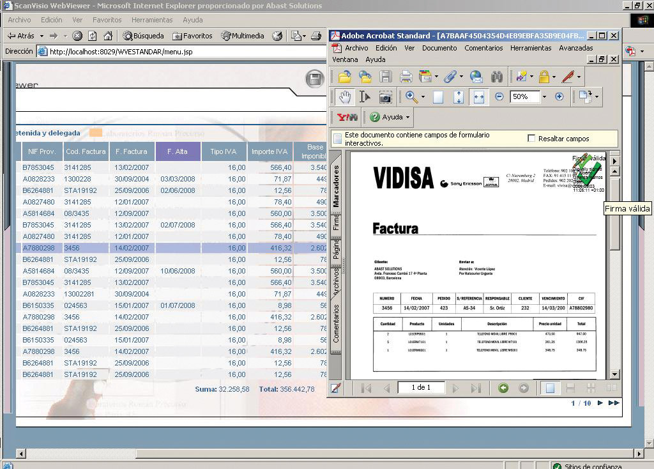Viewport: 654px width, 469px height.
Task: Click the IE Favoritos toolbar button
Action: pyautogui.click(x=192, y=36)
